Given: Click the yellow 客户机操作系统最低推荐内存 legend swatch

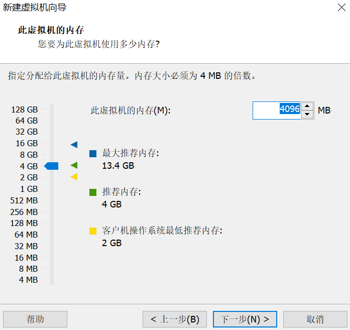Looking at the screenshot, I should tap(93, 231).
